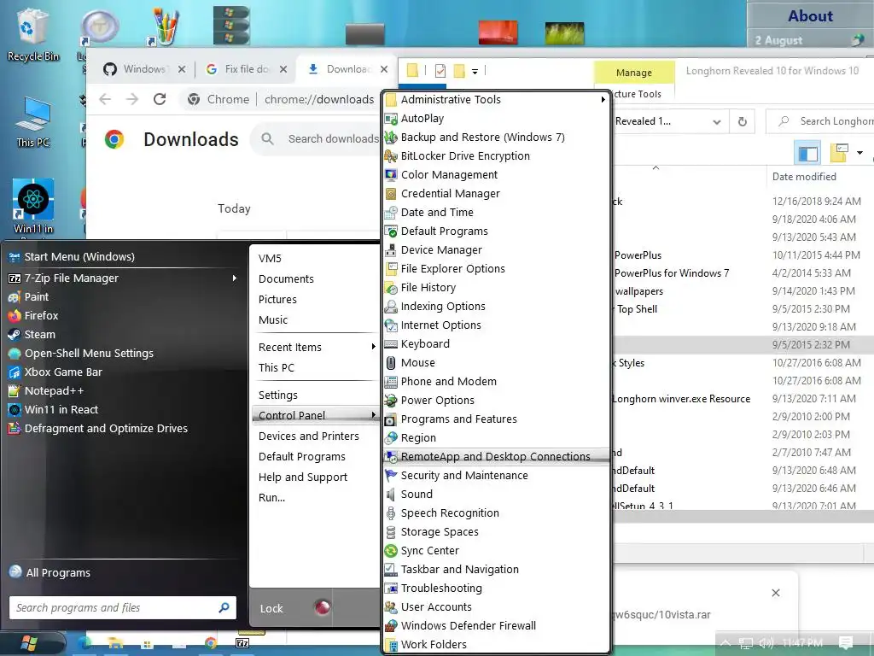Collapse Explorer column sort chevron

coord(656,167)
